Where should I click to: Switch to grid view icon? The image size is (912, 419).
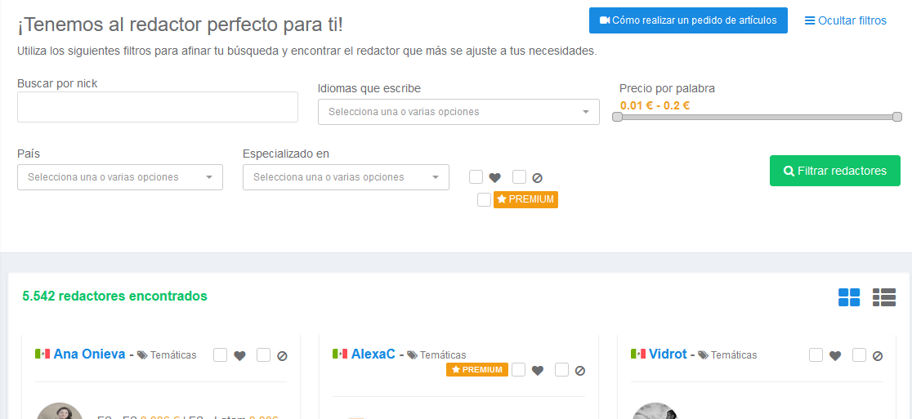click(848, 297)
